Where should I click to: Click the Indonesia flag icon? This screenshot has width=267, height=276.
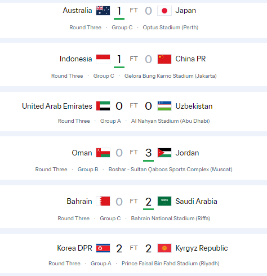[x=103, y=59]
